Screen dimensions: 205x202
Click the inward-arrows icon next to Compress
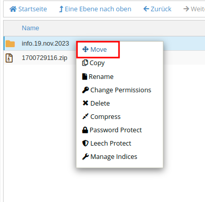tap(85, 116)
